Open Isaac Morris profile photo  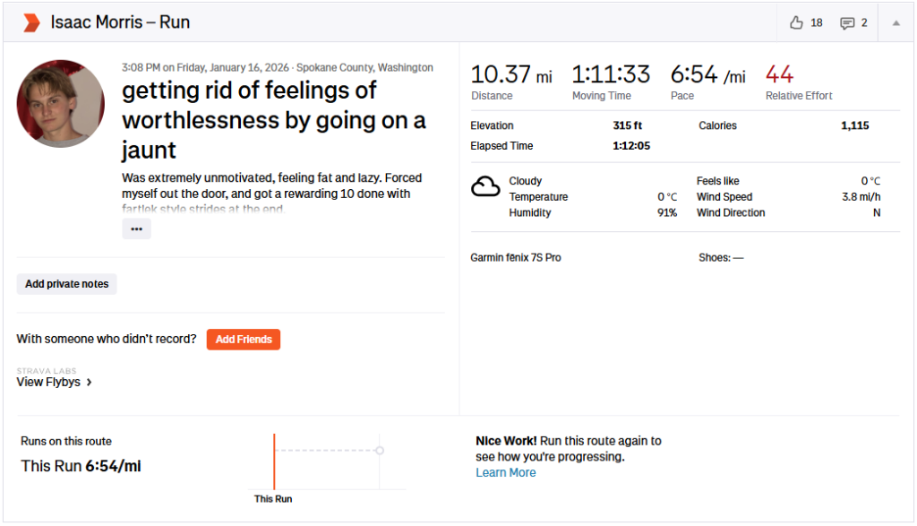[61, 104]
